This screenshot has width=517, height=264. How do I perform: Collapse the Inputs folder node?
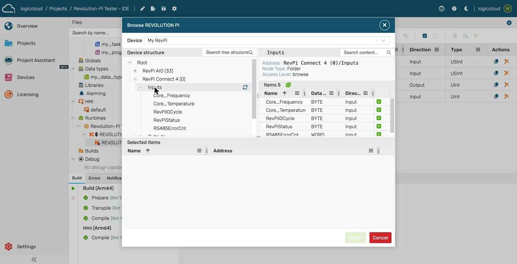click(141, 87)
